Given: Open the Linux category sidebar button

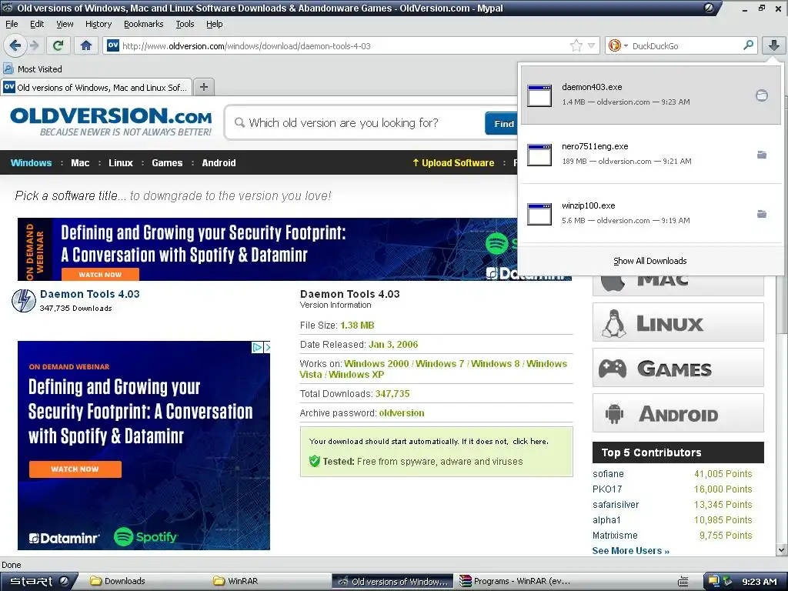Looking at the screenshot, I should click(x=678, y=322).
